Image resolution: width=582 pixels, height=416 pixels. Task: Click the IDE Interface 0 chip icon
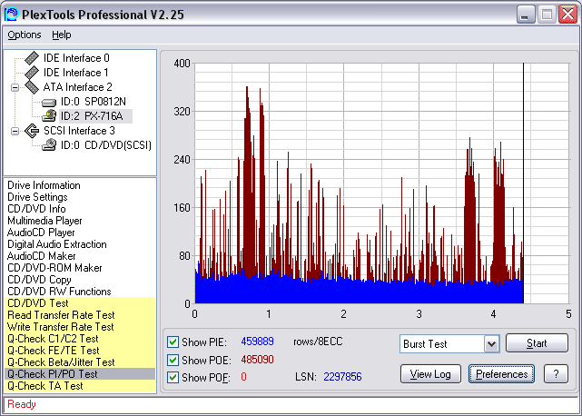(x=33, y=58)
